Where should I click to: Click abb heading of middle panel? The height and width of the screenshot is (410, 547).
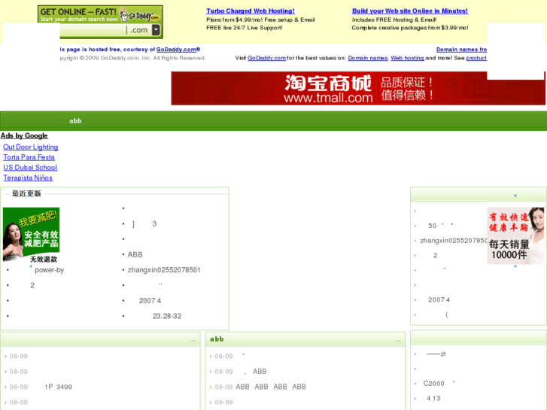pos(217,339)
